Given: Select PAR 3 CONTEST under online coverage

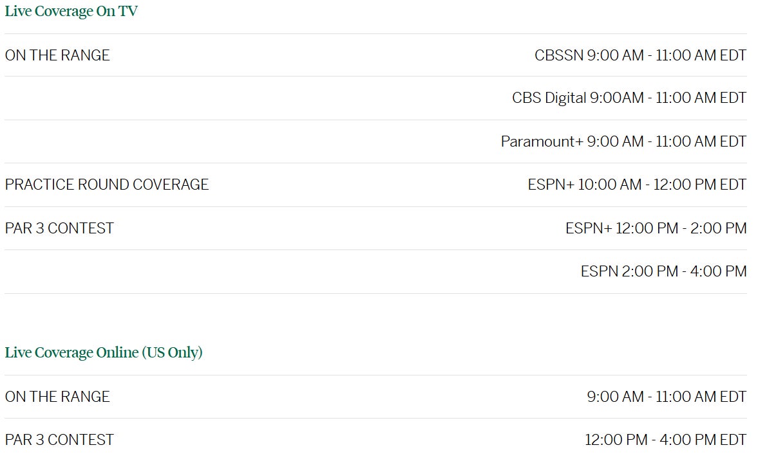Looking at the screenshot, I should pyautogui.click(x=59, y=440).
